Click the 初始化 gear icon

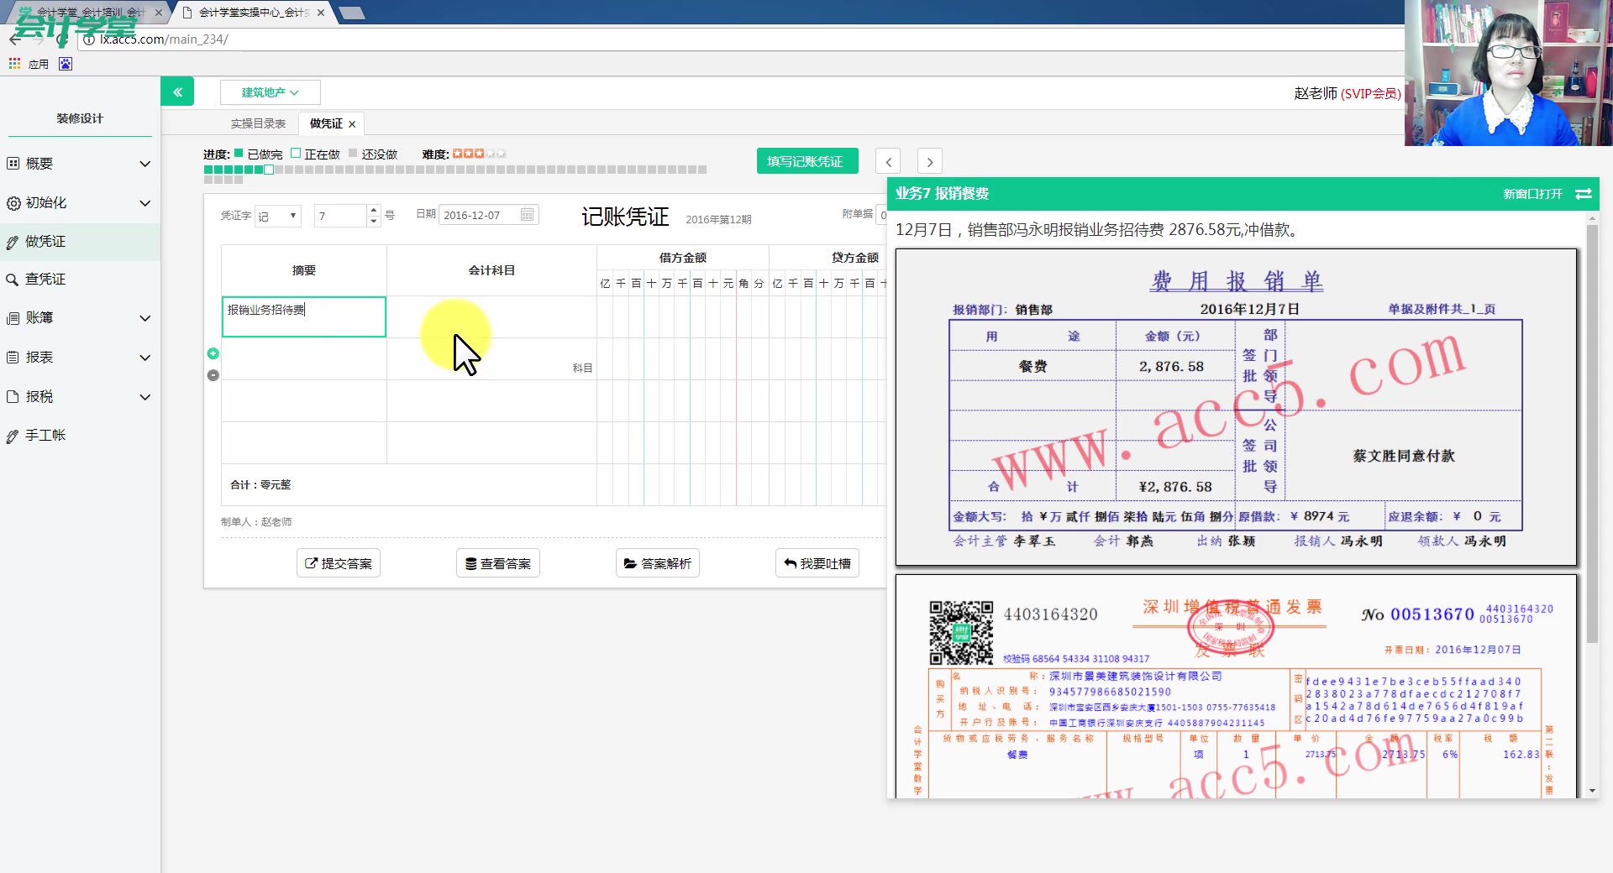[12, 203]
